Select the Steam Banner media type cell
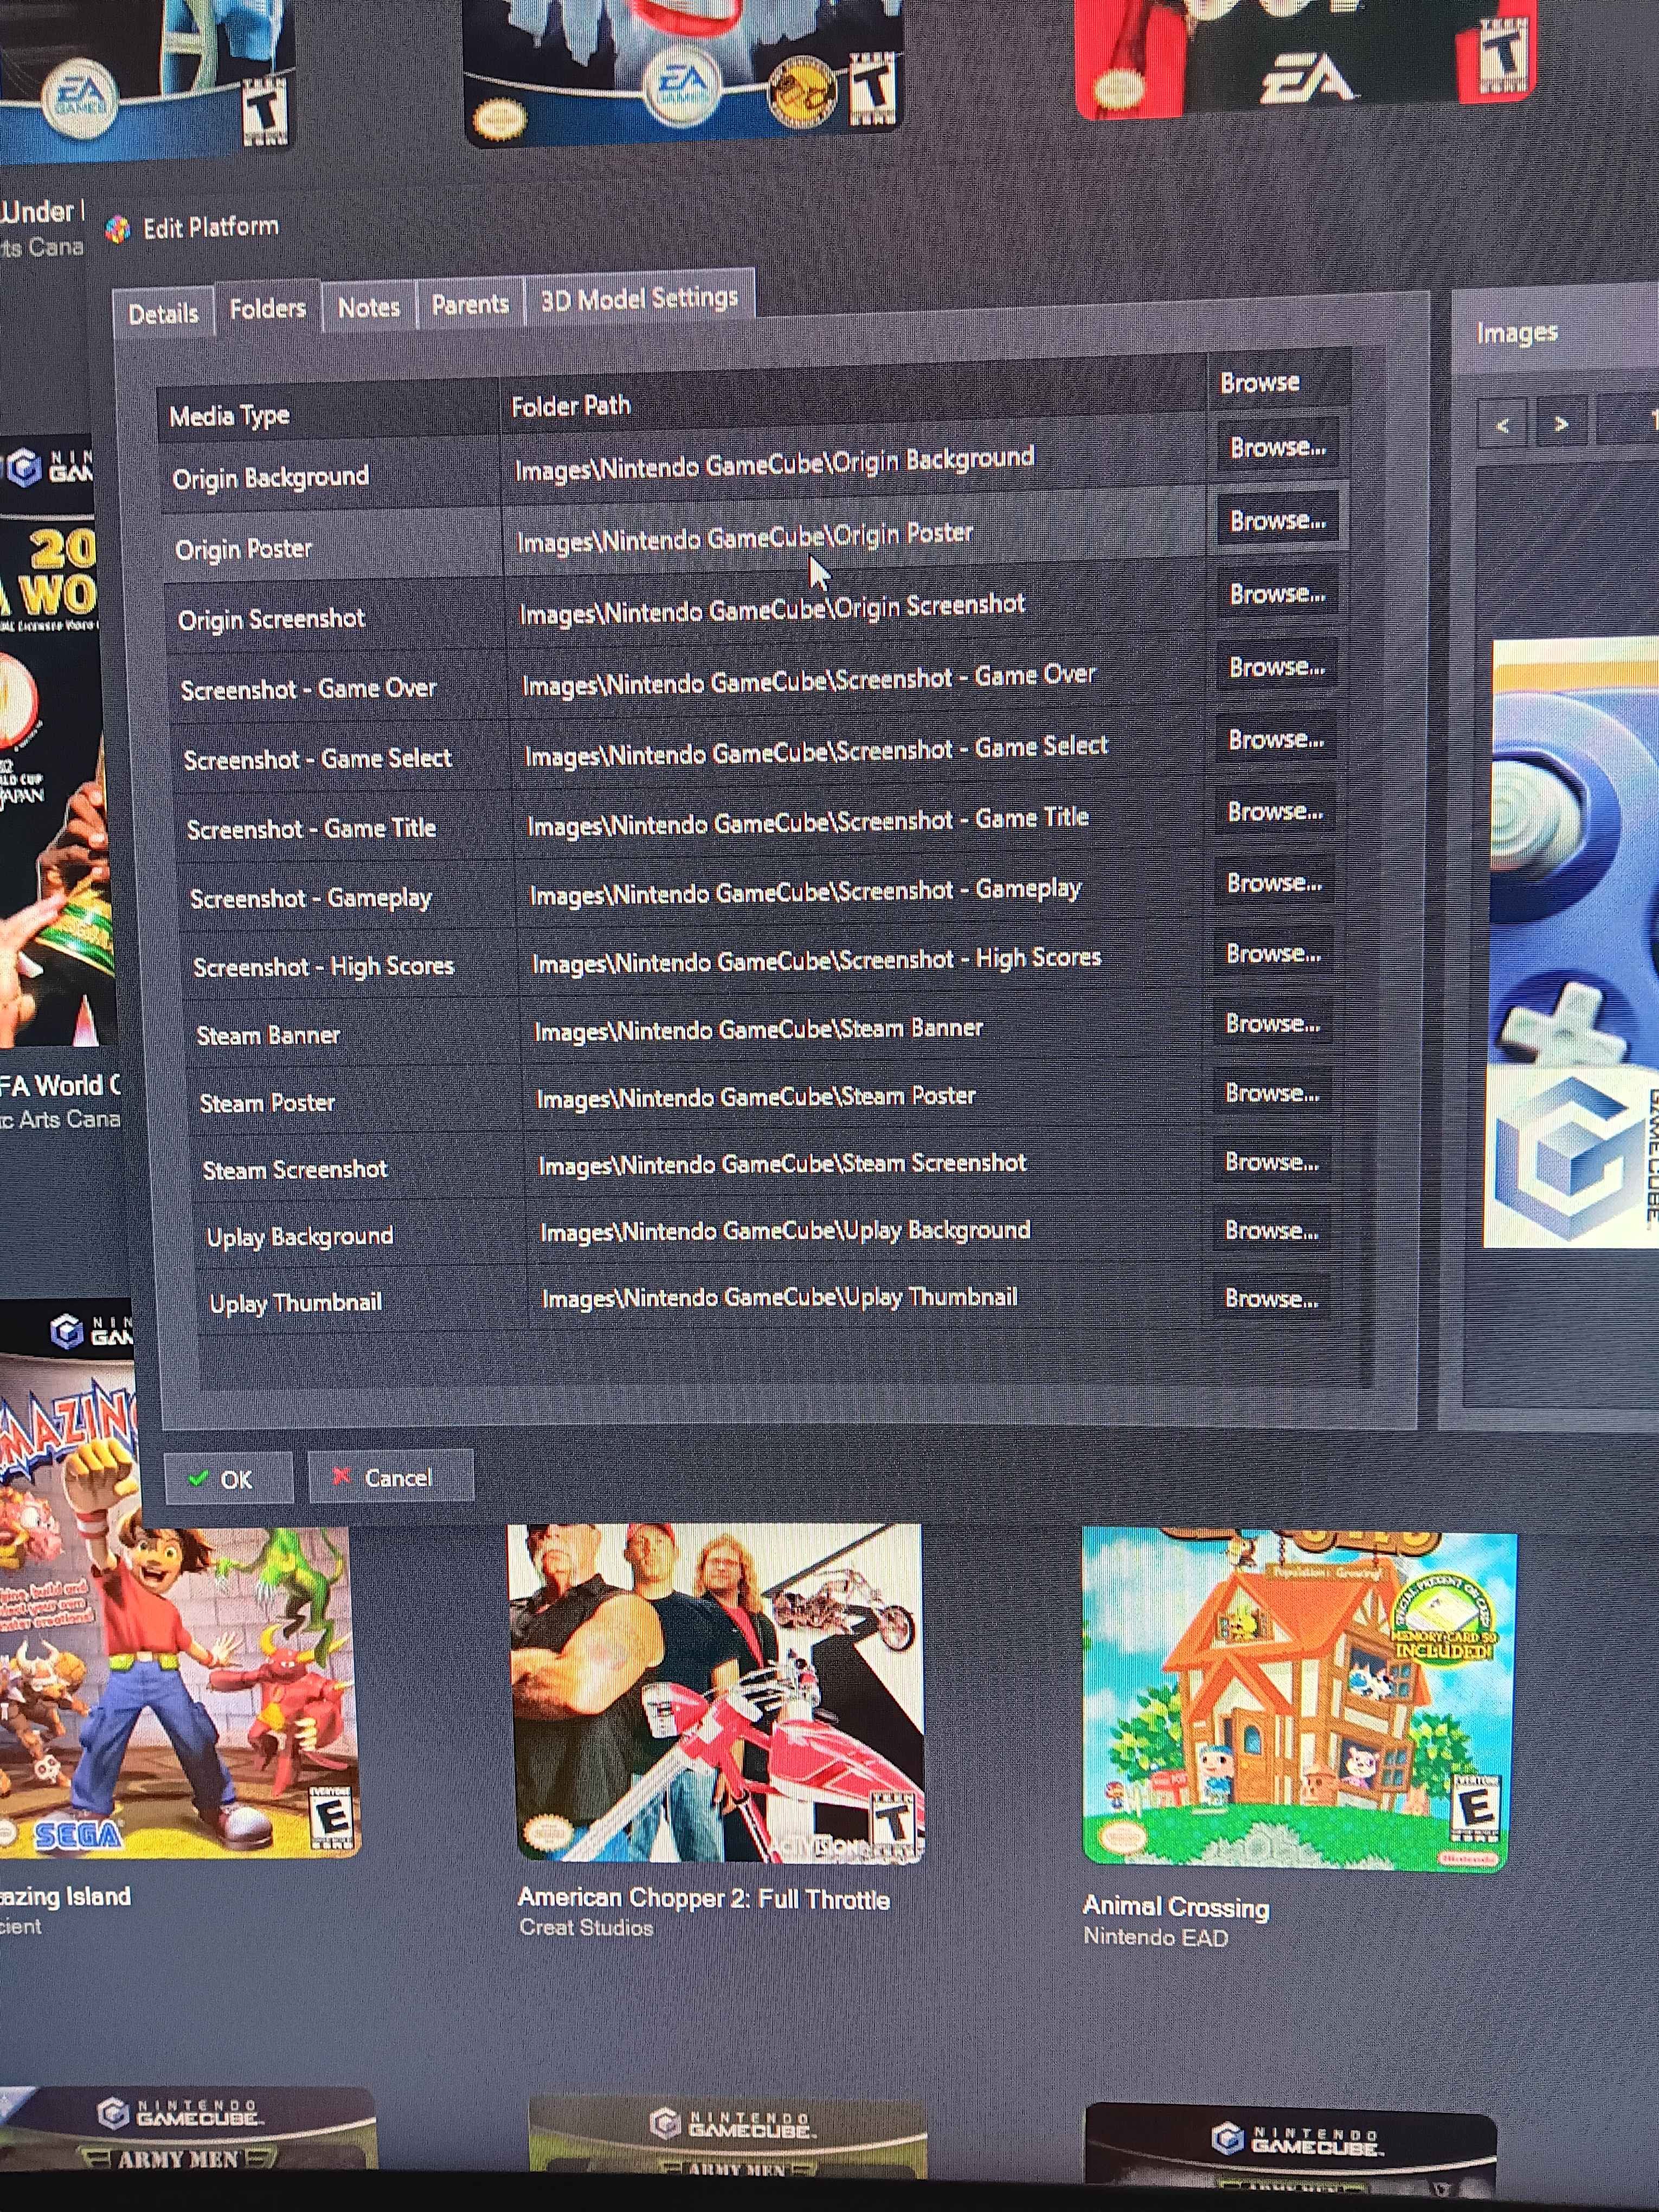 coord(354,1034)
